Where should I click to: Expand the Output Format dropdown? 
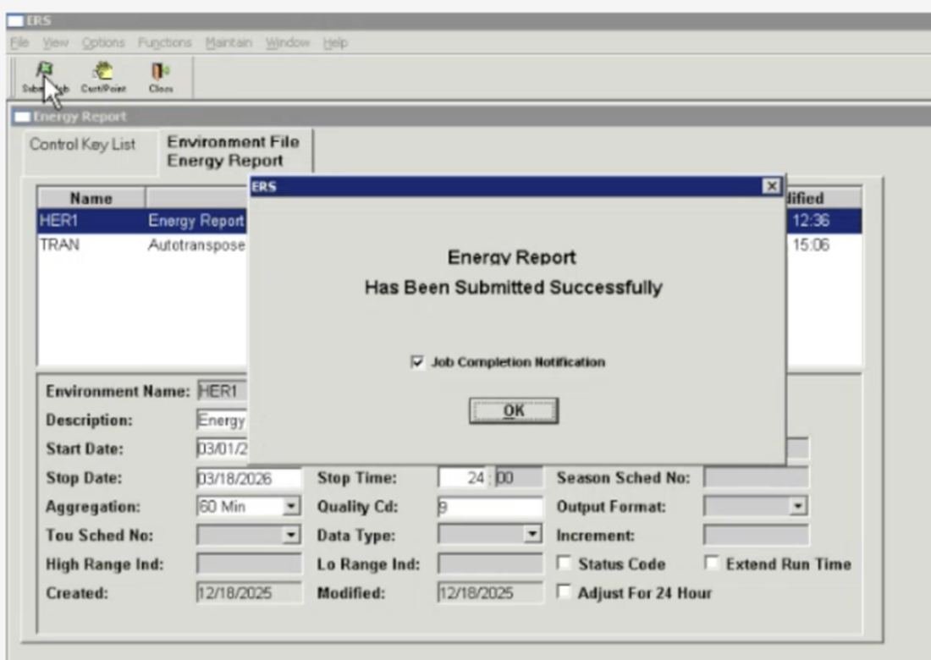799,506
